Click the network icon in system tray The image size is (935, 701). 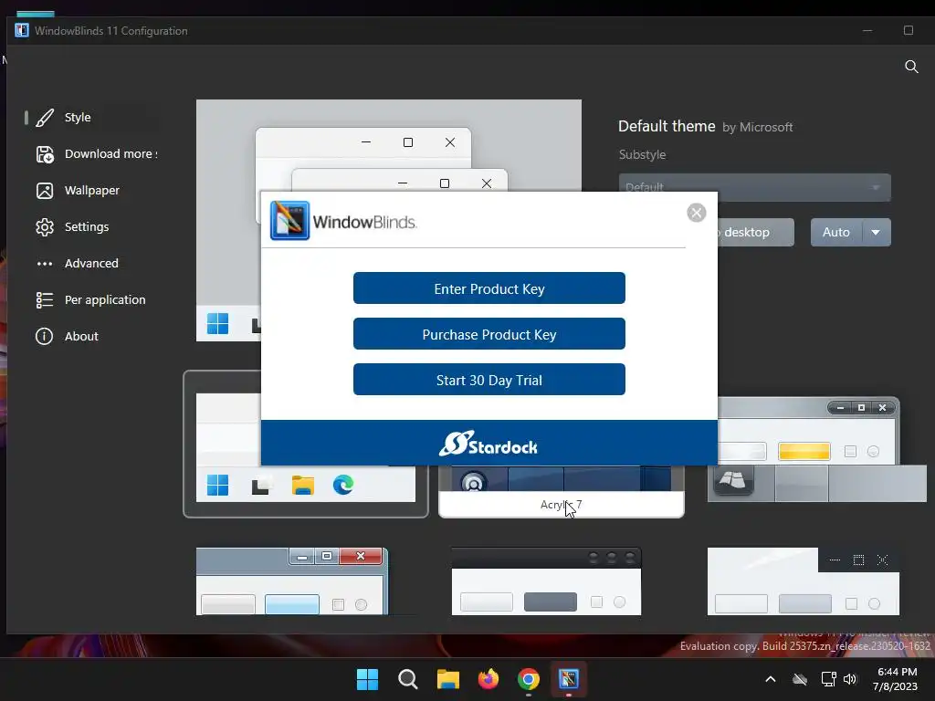(x=828, y=679)
